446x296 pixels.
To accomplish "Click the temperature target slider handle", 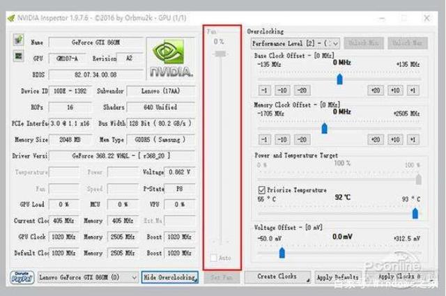I will pos(415,213).
